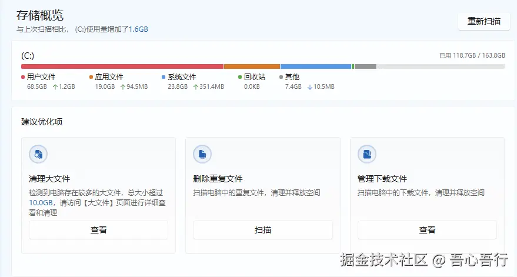Click the (C:) drive label

28,55
